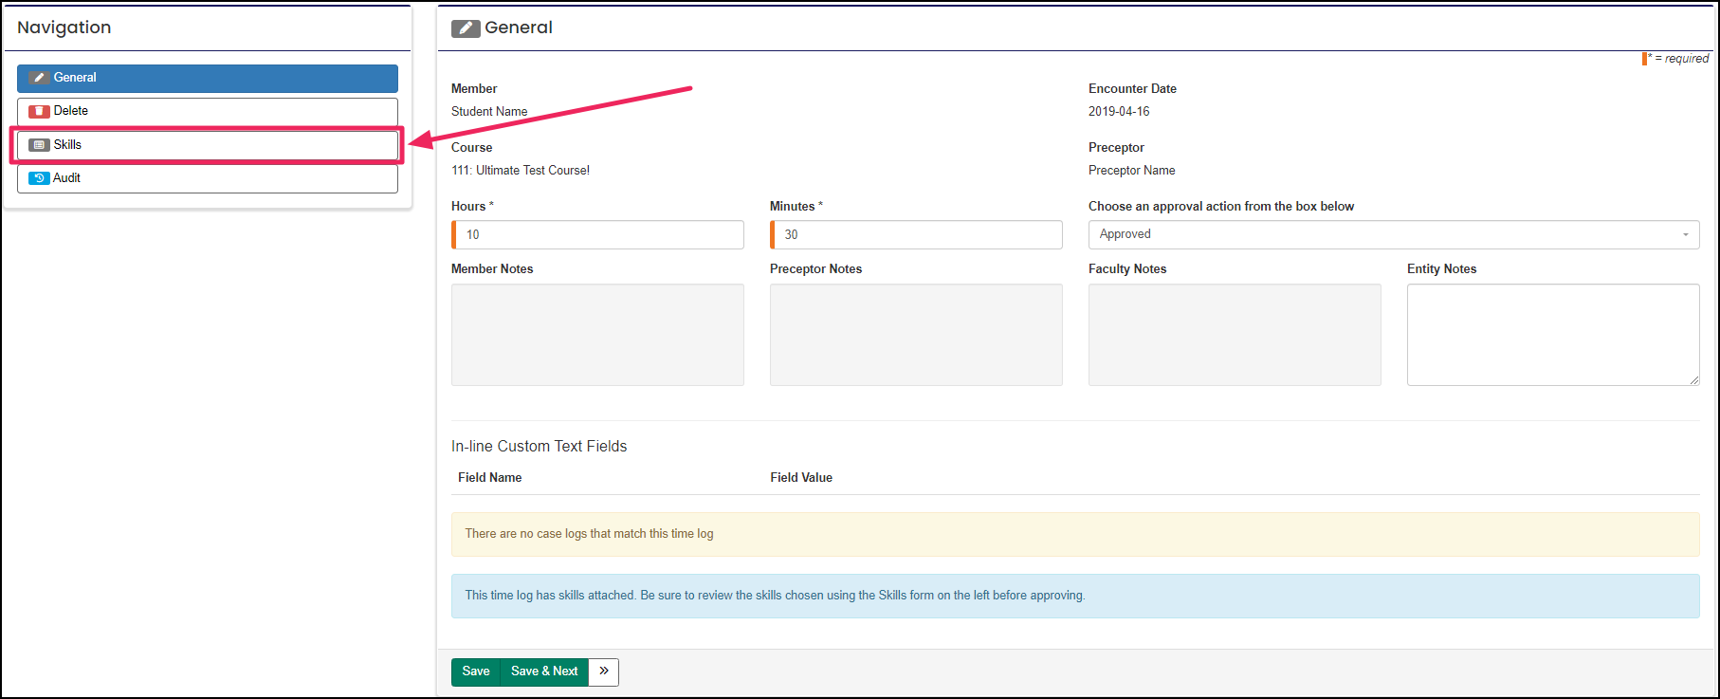Screen dimensions: 1720x699
Task: Select the Audit navigation entry
Action: [x=207, y=178]
